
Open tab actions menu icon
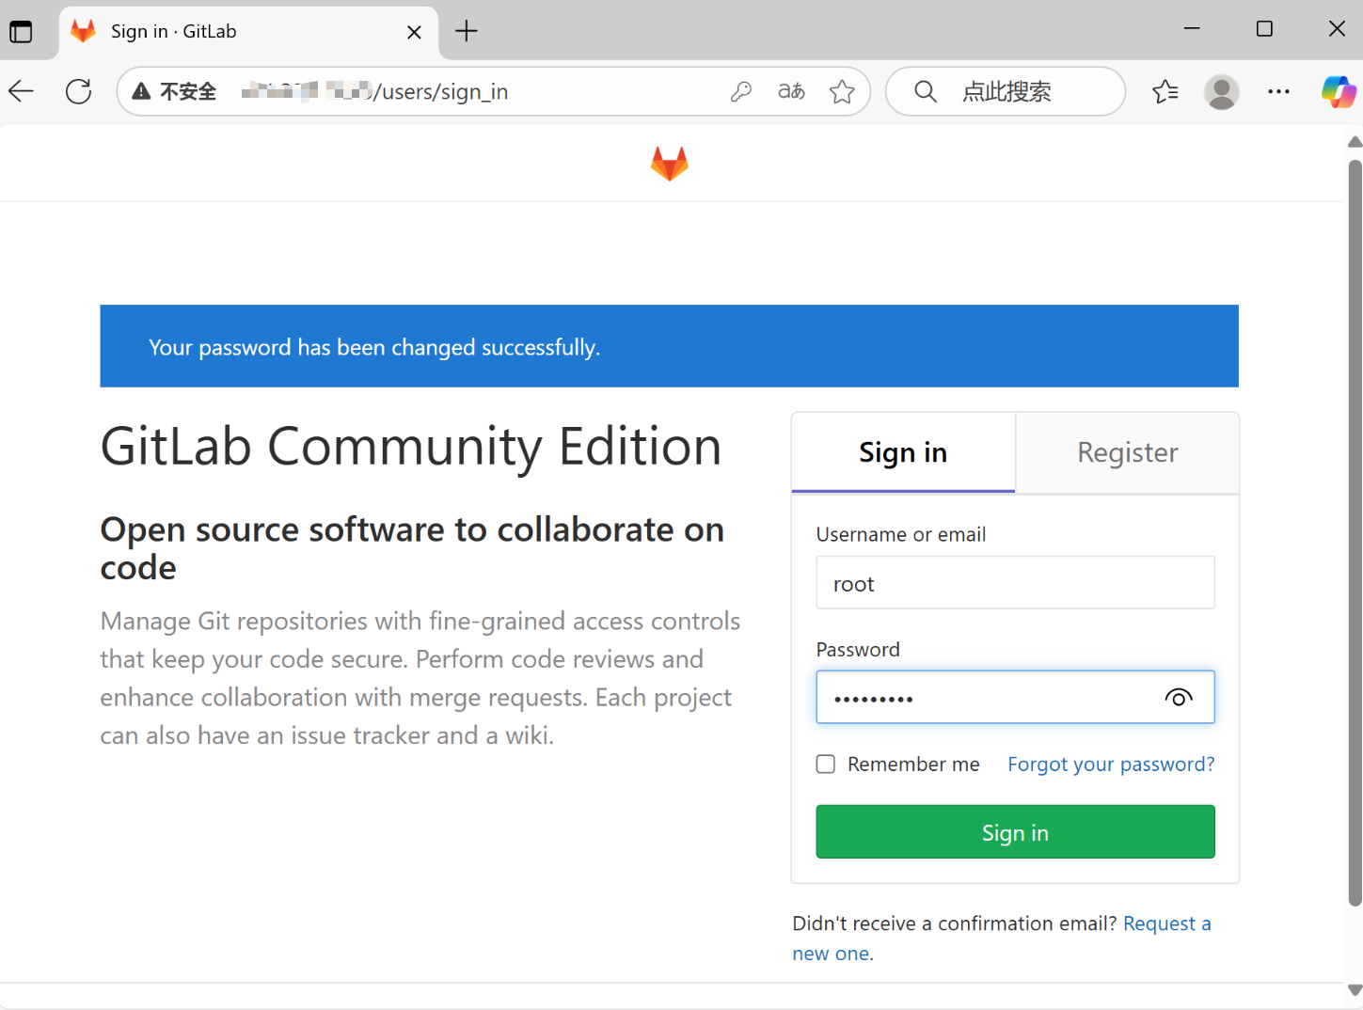[21, 31]
